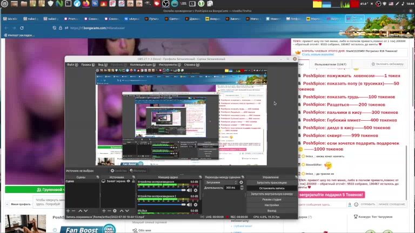The width and height of the screenshot is (415, 233).
Task: Open source properties gear in Sources panel toolbar
Action: 115,211
